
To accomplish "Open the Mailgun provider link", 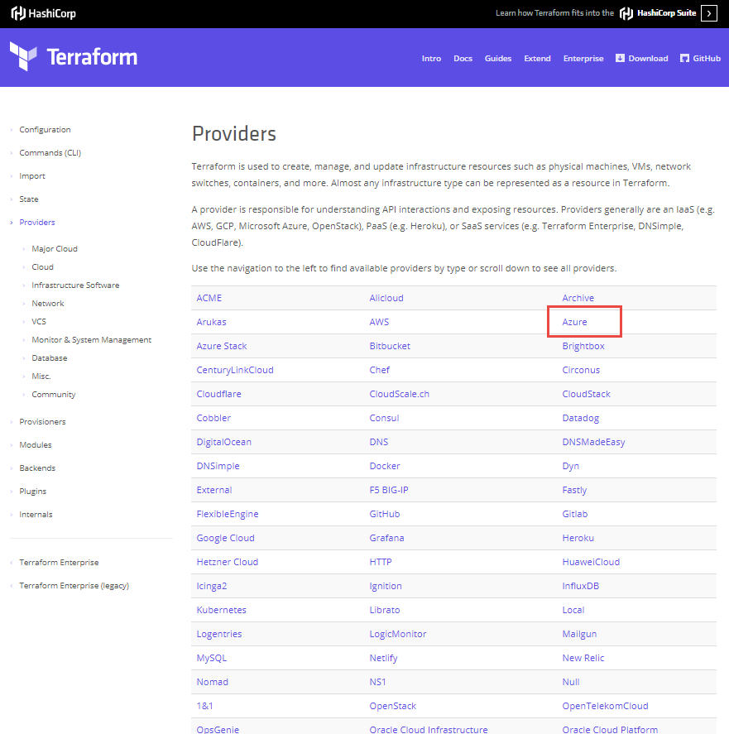I will click(579, 635).
